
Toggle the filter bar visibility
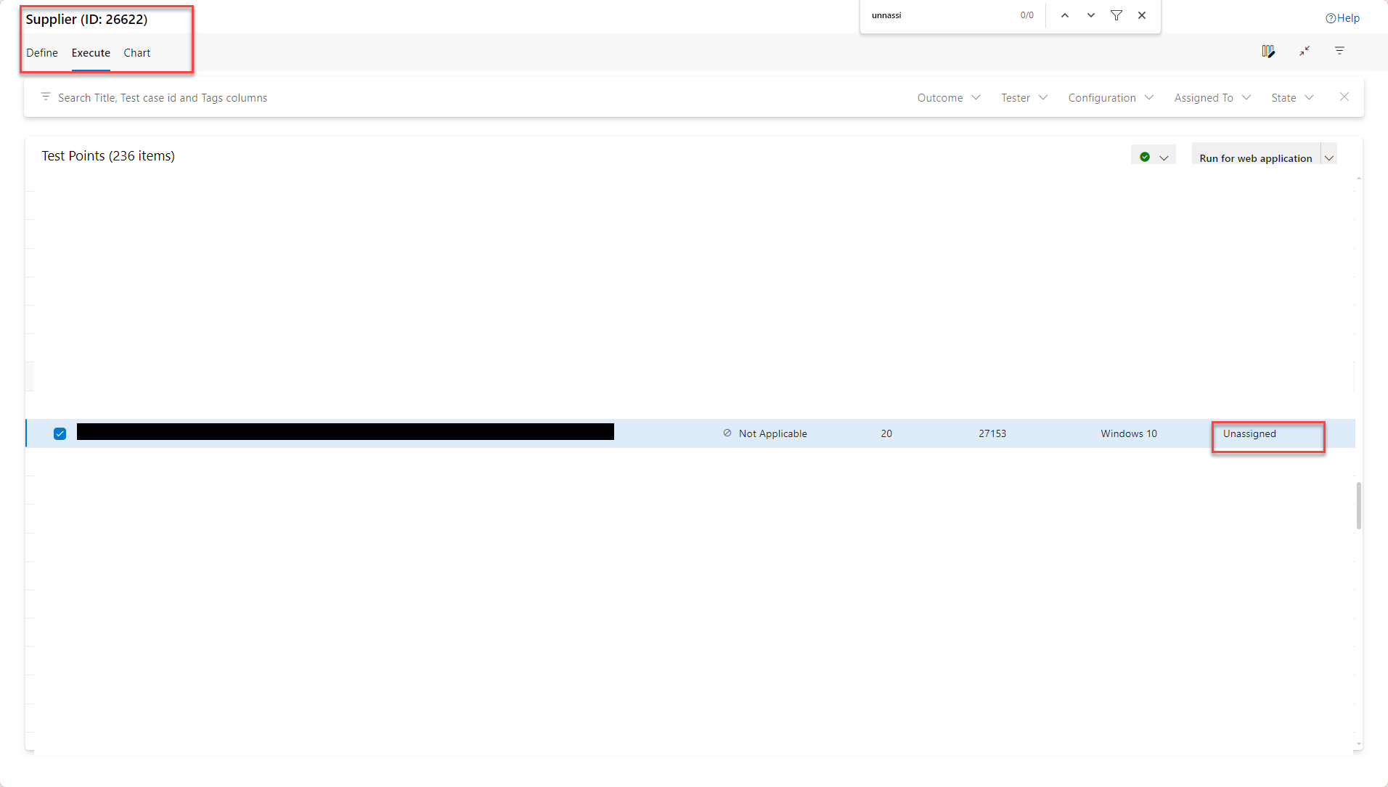coord(1339,51)
